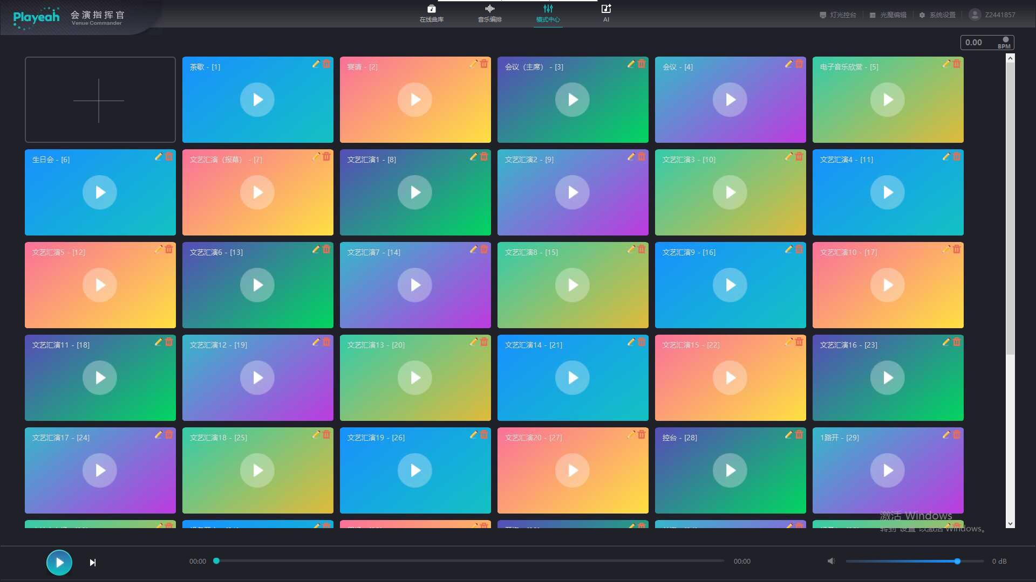Play the 会议 - [4] mode

pyautogui.click(x=730, y=100)
